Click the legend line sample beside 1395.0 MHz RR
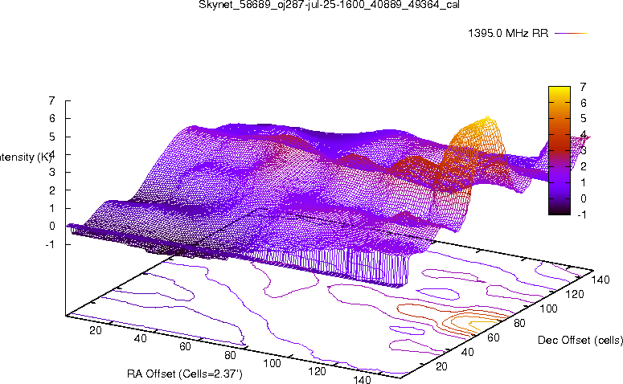 coord(571,34)
